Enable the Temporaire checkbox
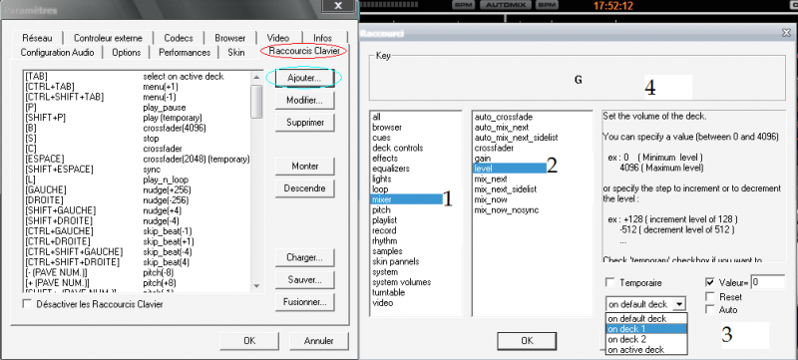Viewport: 798px width, 360px height. point(609,282)
